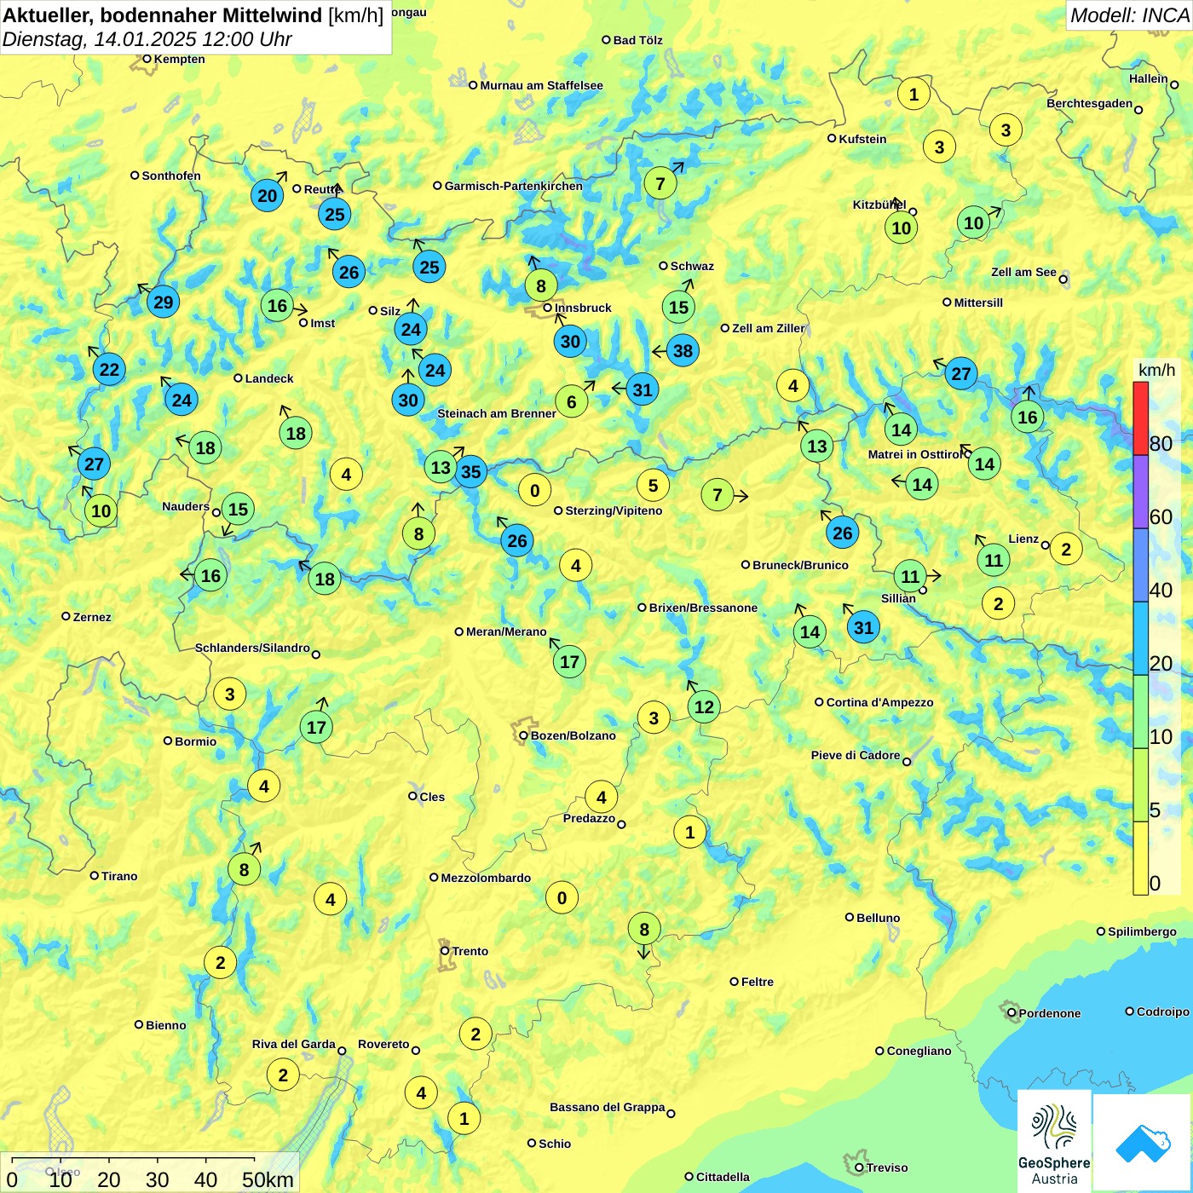Click the 29 km/h station marker
1193x1193 pixels.
click(x=163, y=302)
